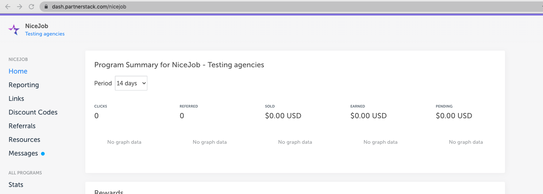The height and width of the screenshot is (194, 543).
Task: Click the Rewards section heading
Action: (x=109, y=192)
